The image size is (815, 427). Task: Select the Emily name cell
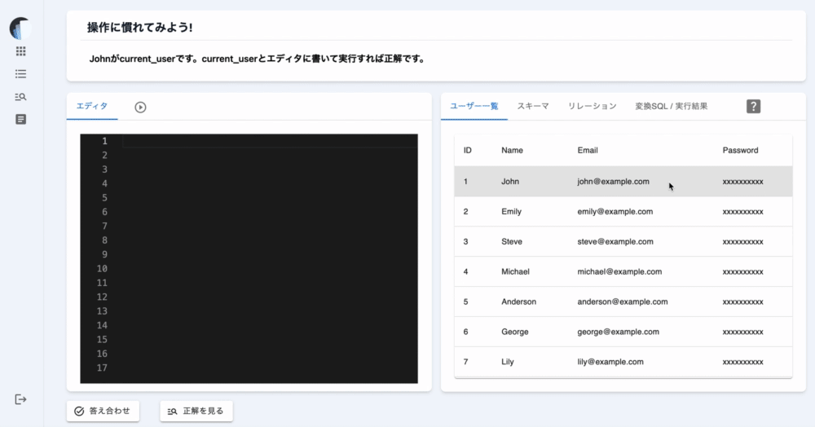pos(512,211)
